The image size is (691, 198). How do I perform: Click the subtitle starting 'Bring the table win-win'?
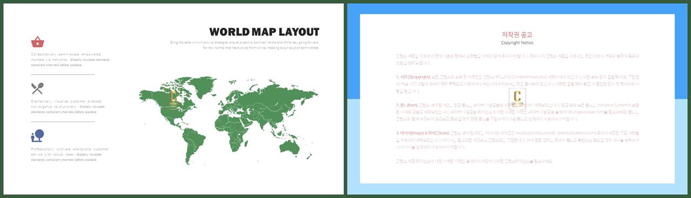click(245, 45)
